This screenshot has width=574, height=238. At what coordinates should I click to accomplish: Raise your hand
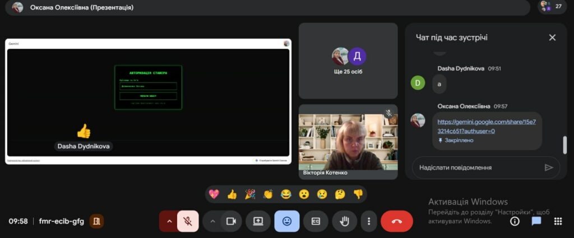click(344, 221)
